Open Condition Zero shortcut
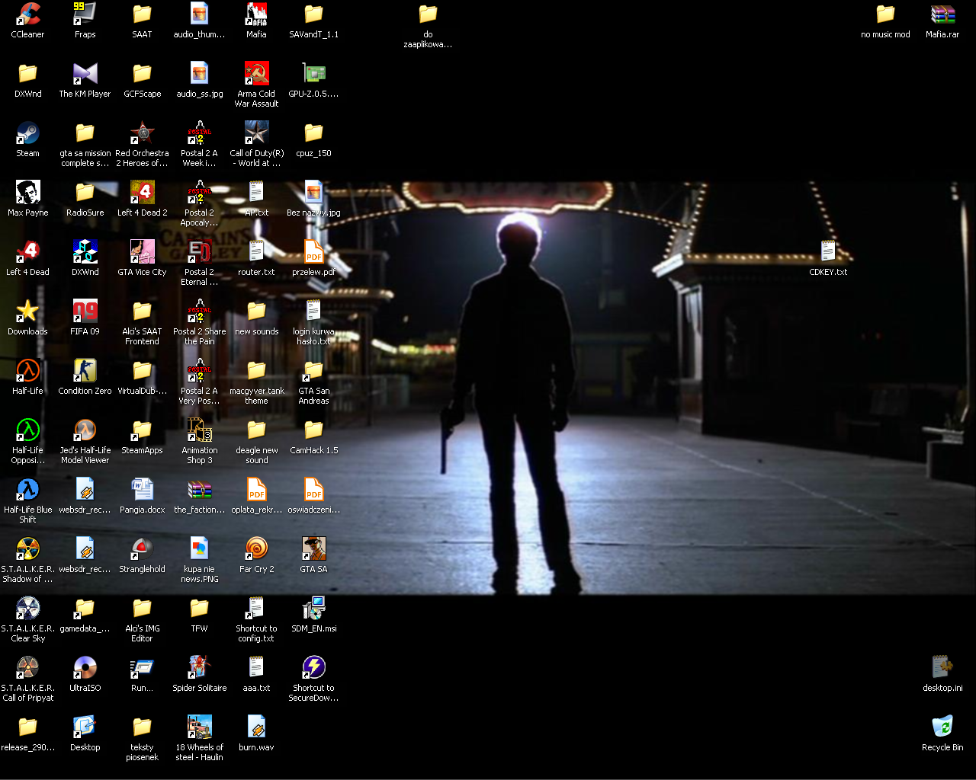The image size is (976, 780). tap(85, 370)
